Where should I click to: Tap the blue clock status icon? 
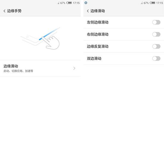86,3
